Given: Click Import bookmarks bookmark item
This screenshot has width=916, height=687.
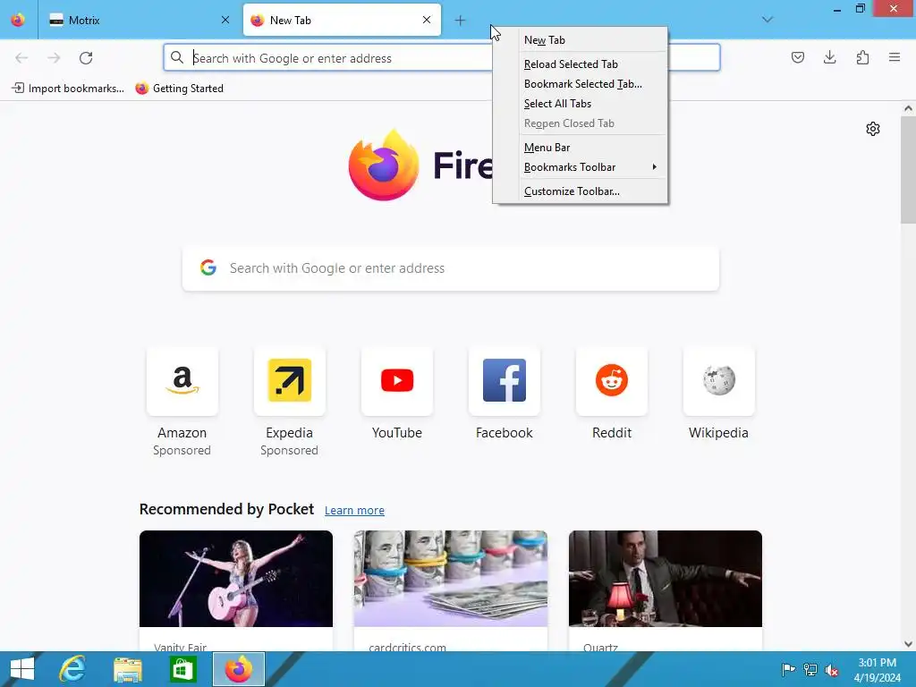Looking at the screenshot, I should (68, 89).
